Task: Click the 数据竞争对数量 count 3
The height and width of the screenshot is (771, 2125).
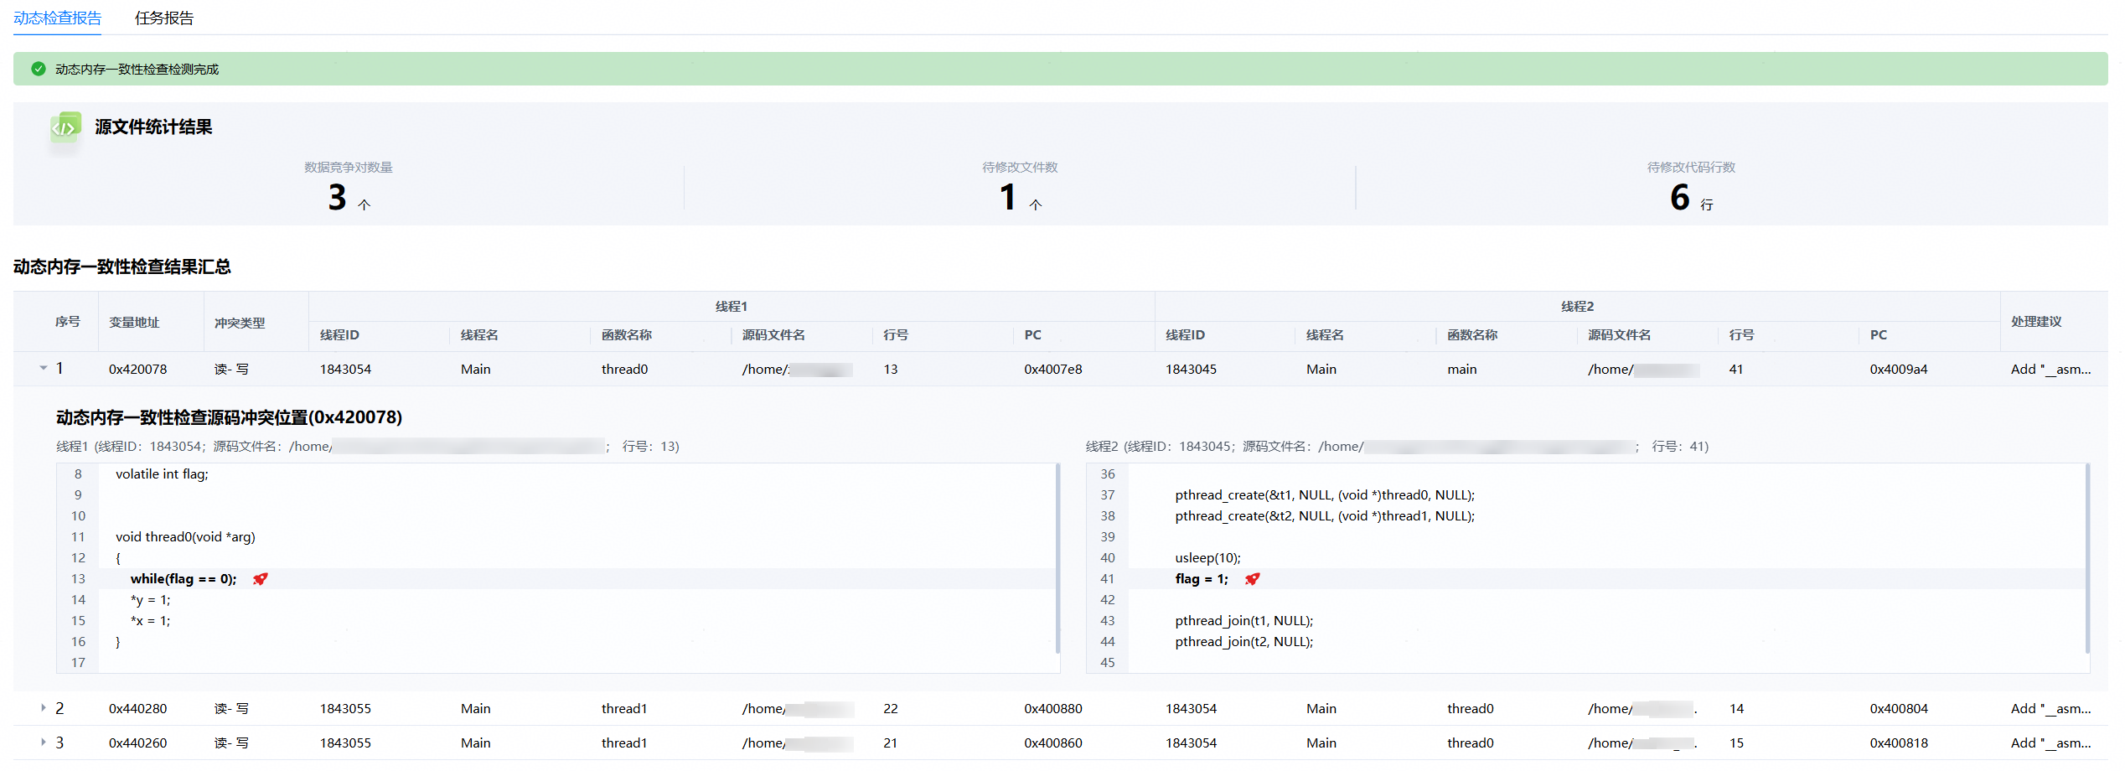Action: (337, 198)
